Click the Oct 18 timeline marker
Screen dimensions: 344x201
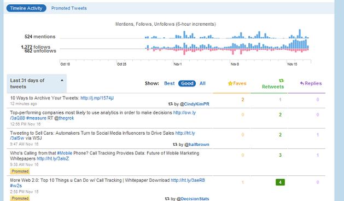tap(65, 64)
